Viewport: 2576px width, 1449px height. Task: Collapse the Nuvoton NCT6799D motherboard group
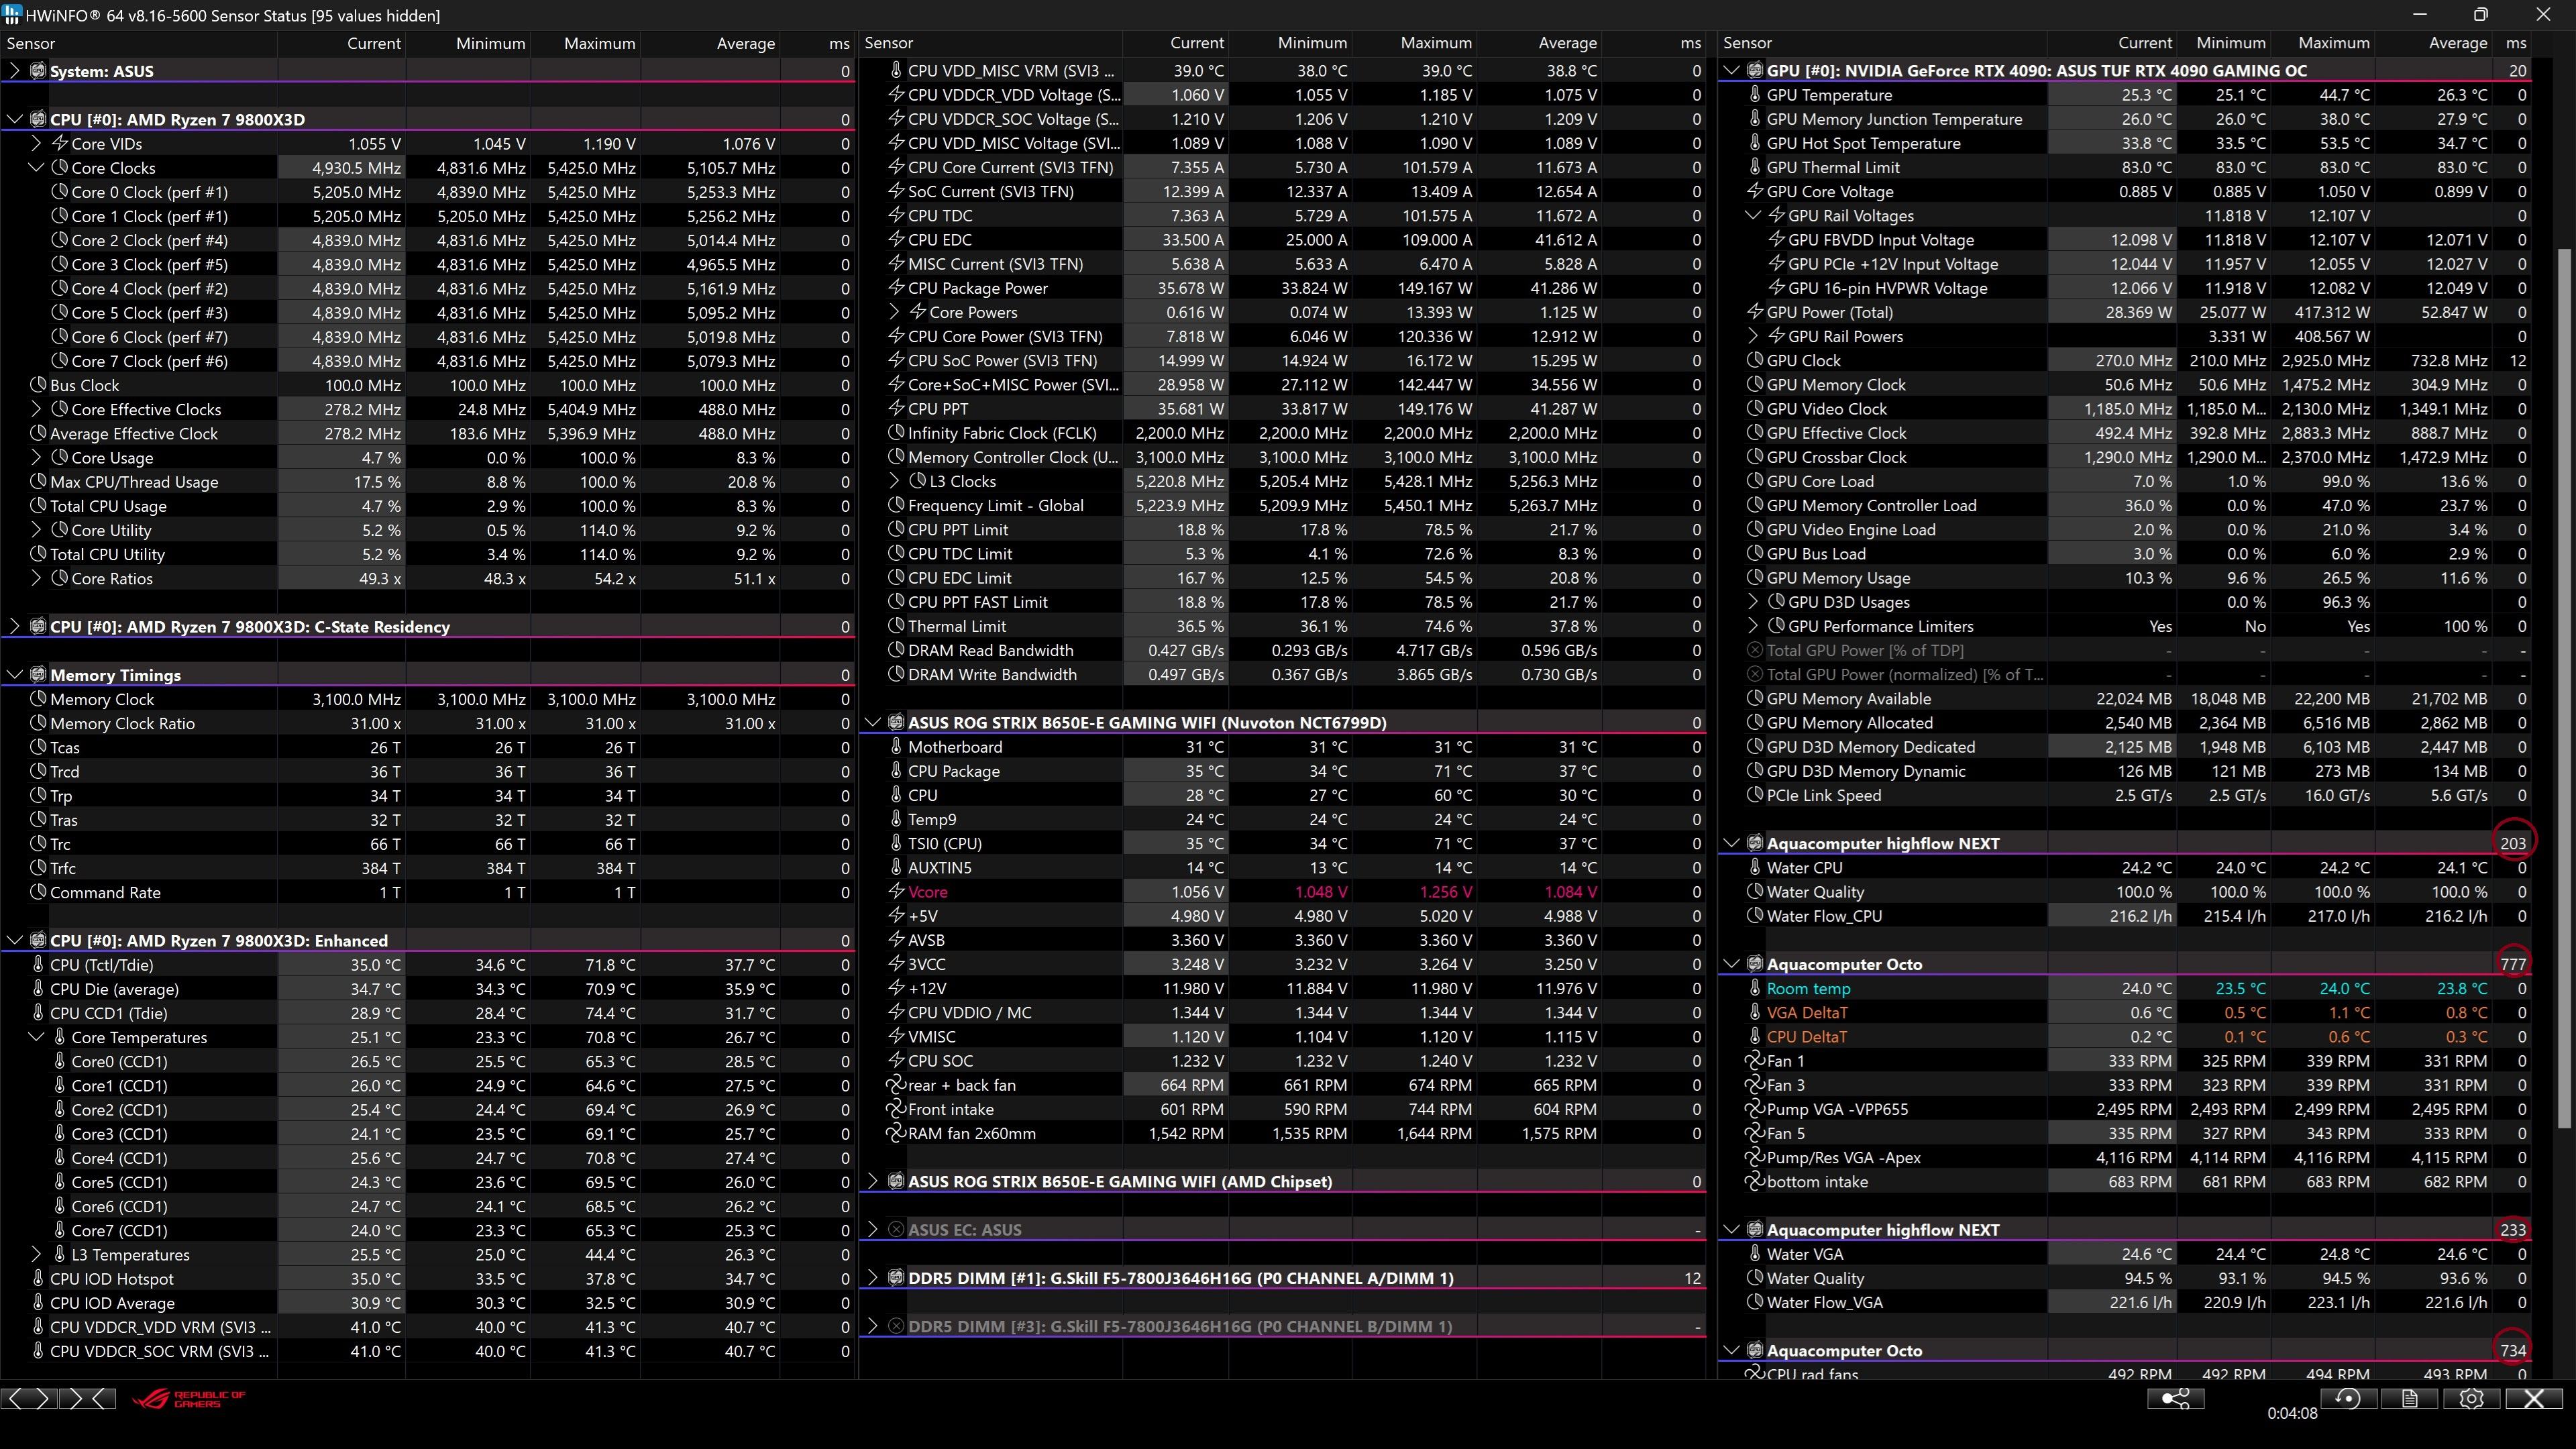(872, 722)
